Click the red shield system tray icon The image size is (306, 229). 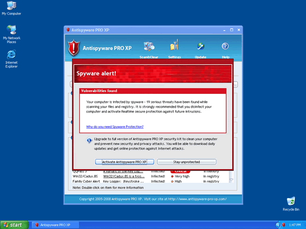(x=284, y=225)
